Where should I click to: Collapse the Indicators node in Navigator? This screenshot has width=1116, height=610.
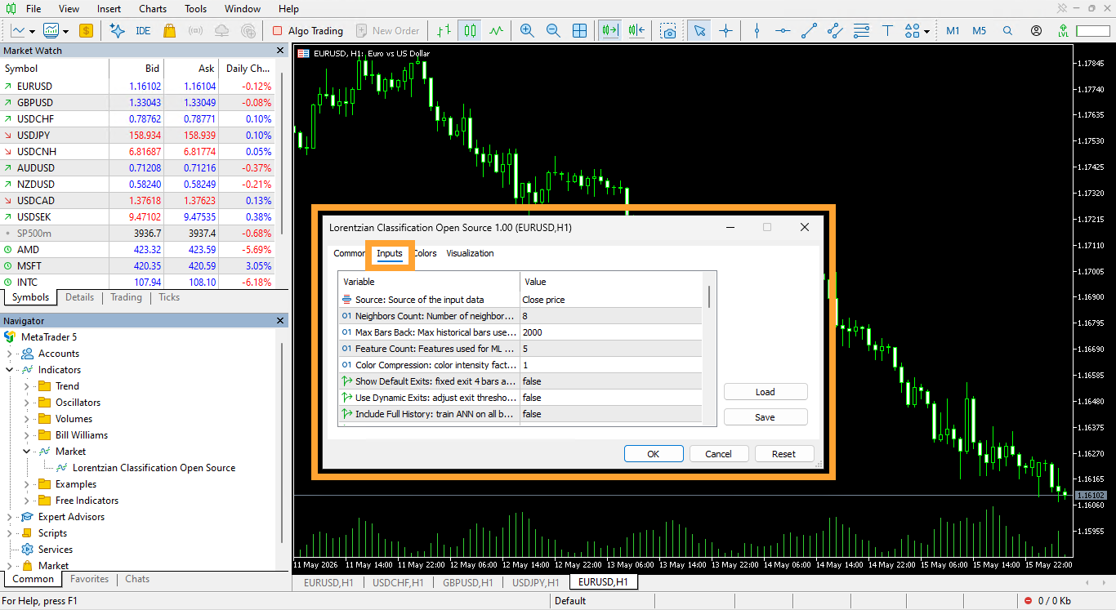[10, 370]
